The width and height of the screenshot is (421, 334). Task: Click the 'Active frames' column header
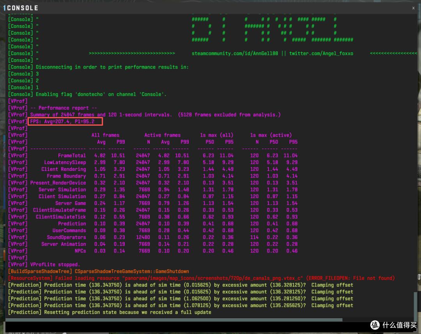click(163, 135)
